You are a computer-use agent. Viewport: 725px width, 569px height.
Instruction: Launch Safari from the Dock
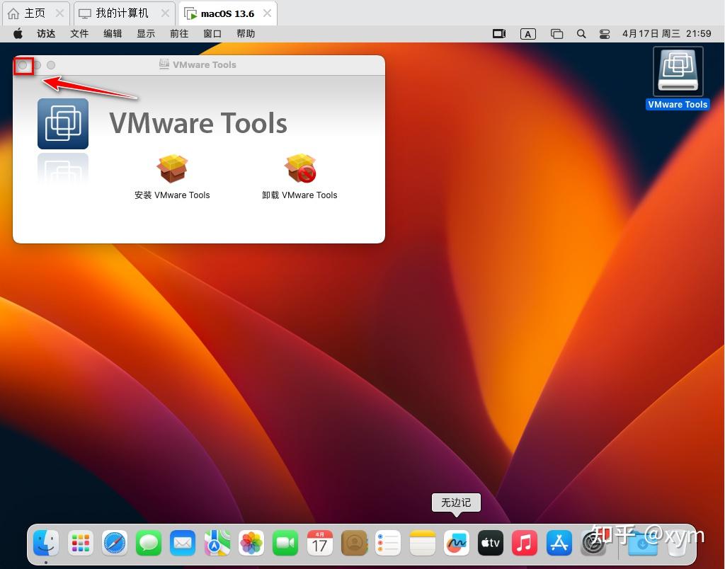(x=115, y=543)
